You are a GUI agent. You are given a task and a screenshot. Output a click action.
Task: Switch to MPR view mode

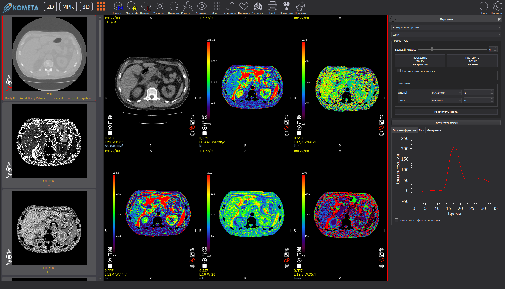click(68, 7)
